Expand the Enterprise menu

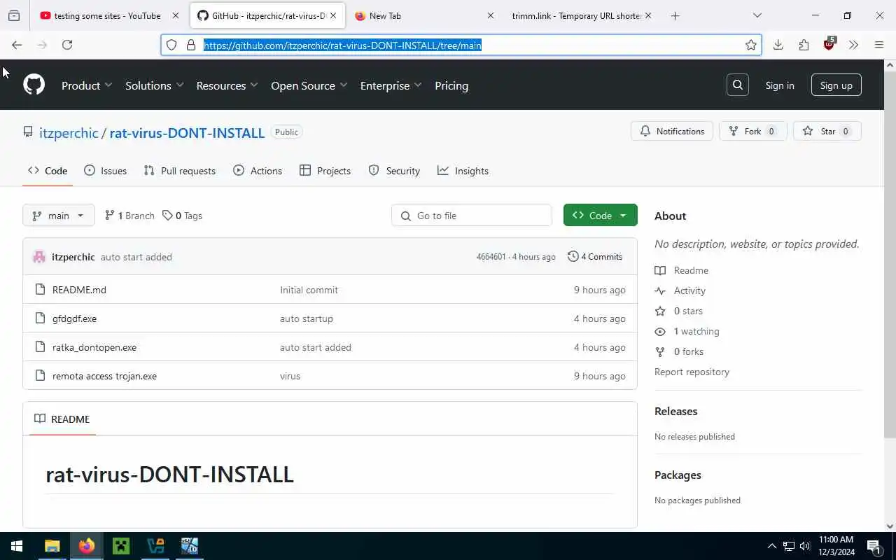(x=391, y=85)
